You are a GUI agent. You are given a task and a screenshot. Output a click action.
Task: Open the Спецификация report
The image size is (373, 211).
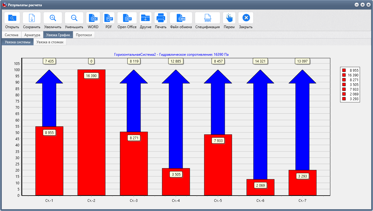click(x=208, y=18)
